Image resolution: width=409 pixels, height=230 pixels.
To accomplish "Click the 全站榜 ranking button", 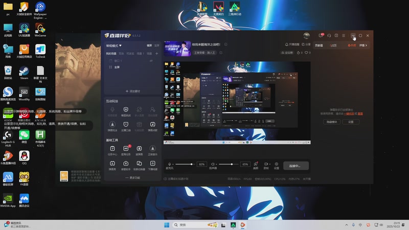I will click(x=287, y=53).
